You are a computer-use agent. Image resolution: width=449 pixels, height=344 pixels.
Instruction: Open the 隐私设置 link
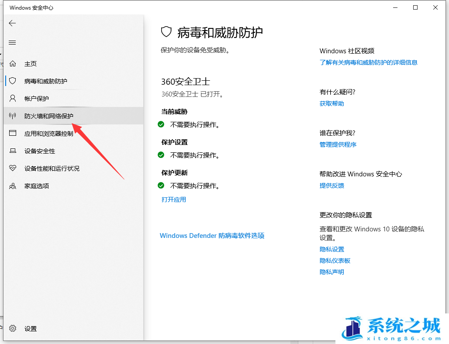332,249
